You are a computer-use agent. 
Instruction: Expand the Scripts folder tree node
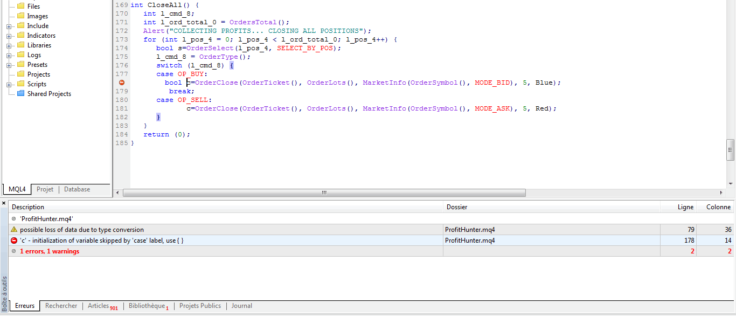point(9,84)
